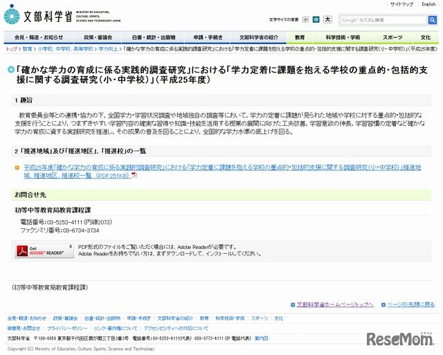Click the search magnifier button
Image resolution: width=443 pixels, height=355 pixels.
[x=432, y=20]
